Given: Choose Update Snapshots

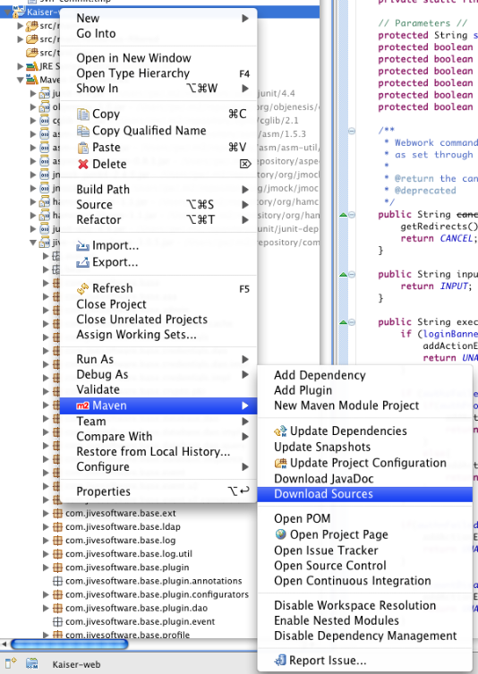Looking at the screenshot, I should tap(364, 447).
